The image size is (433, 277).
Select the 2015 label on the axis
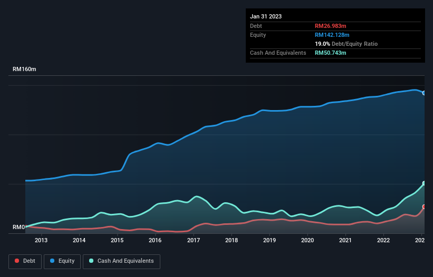coord(117,240)
